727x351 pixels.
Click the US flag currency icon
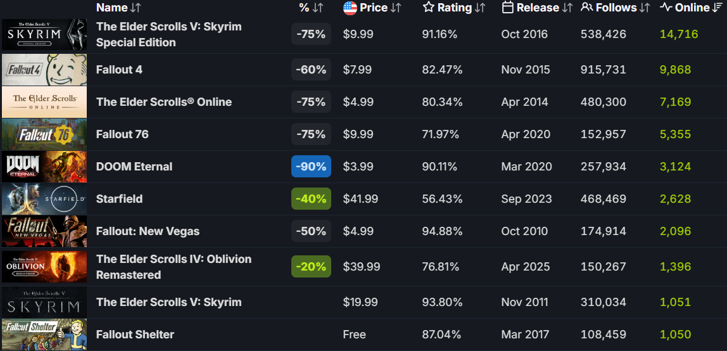pos(350,8)
